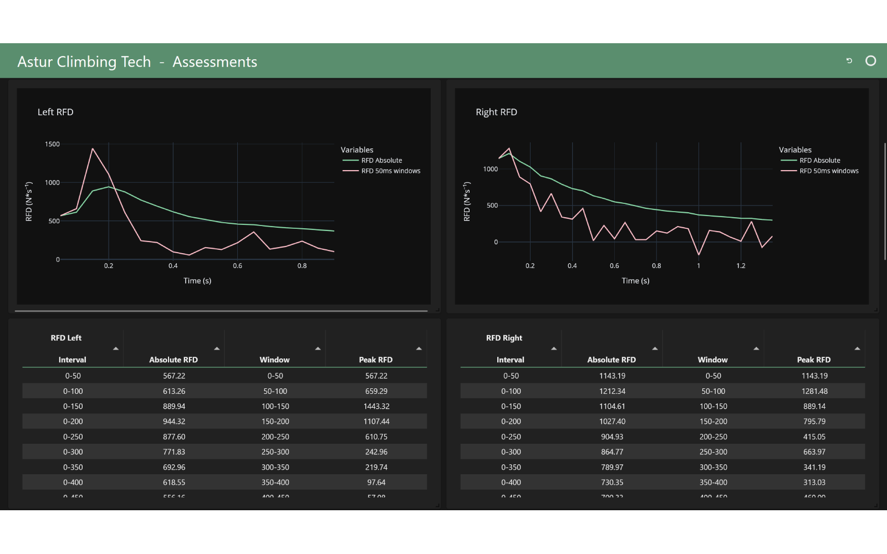
Task: Click the Astur Climbing Tech title
Action: pyautogui.click(x=84, y=61)
